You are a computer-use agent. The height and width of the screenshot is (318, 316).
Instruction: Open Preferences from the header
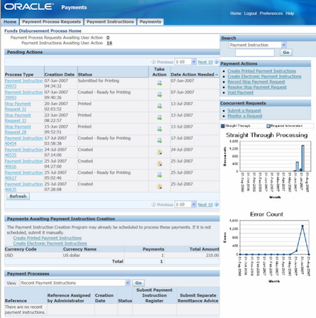(x=271, y=13)
